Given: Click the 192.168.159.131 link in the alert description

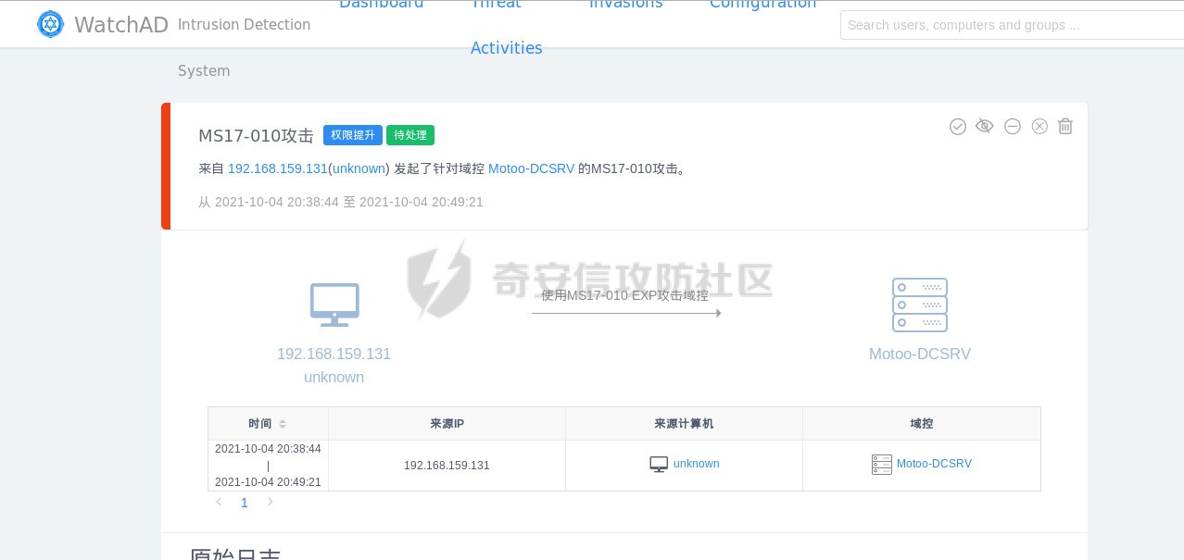Looking at the screenshot, I should (278, 168).
